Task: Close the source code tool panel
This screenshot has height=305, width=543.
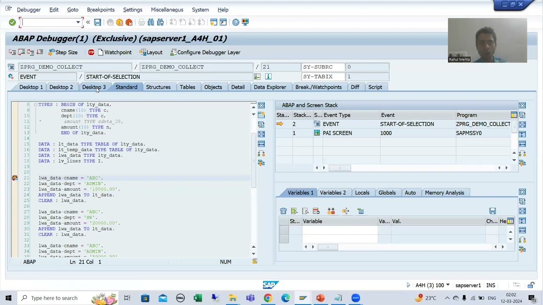Action: [x=261, y=105]
